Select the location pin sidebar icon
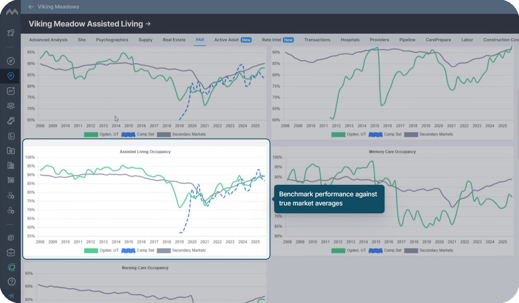Viewport: 519px width, 303px height. pyautogui.click(x=11, y=76)
